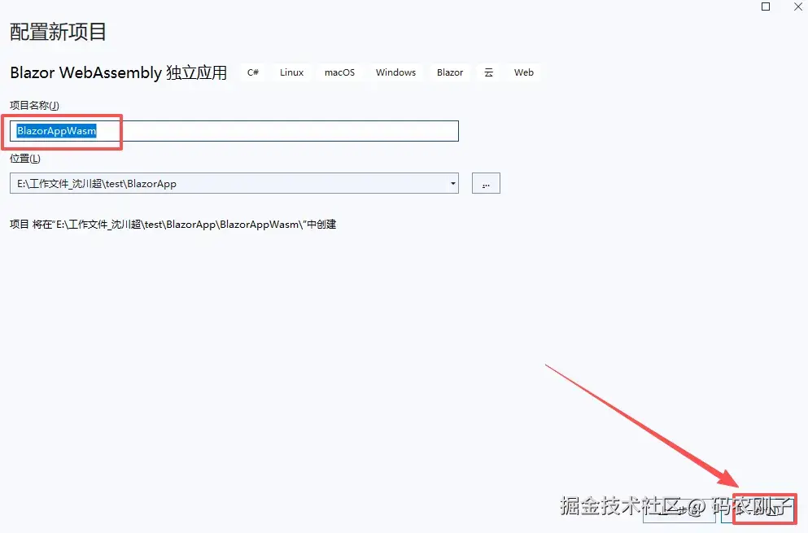Click the Windows tag label
808x533 pixels.
click(x=395, y=72)
